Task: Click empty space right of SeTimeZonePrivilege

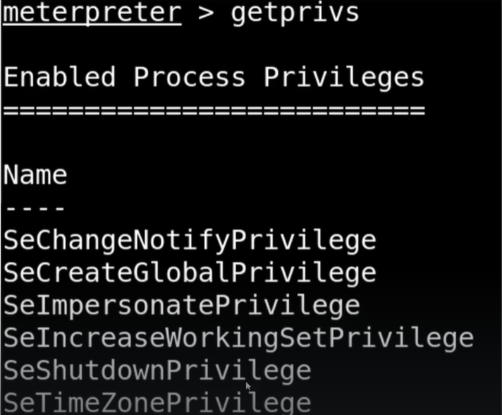Action: point(409,402)
